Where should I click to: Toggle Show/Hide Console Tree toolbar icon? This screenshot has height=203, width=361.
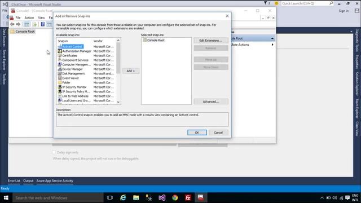coord(27,24)
